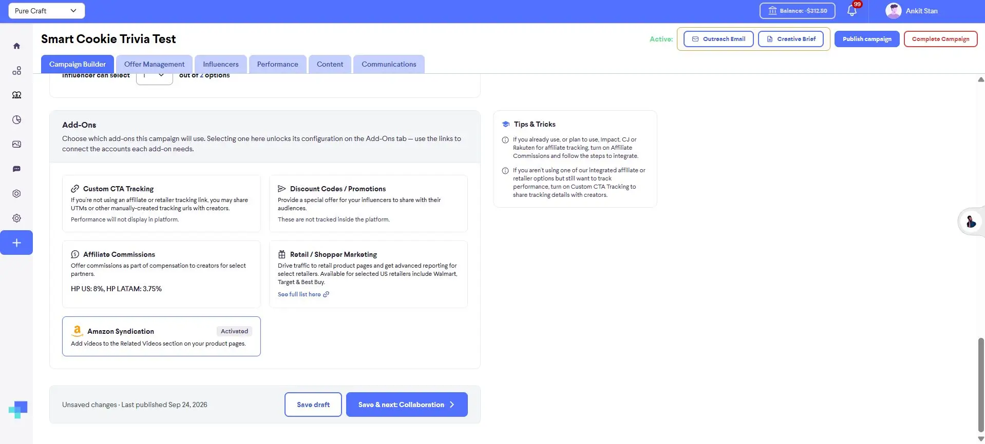
Task: Switch to the Performance tab
Action: tap(277, 64)
